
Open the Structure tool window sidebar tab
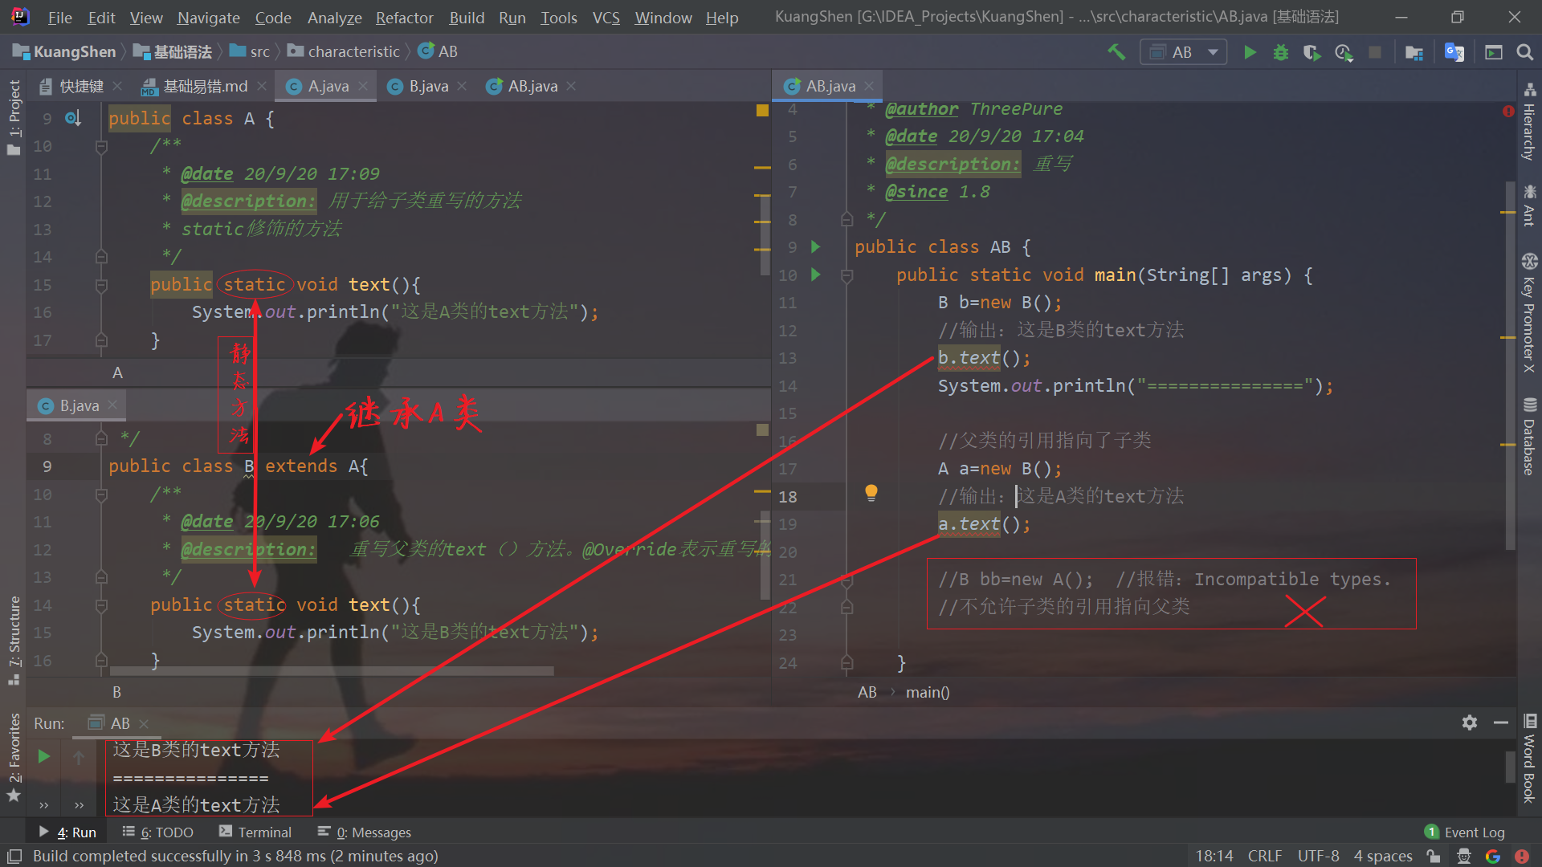tap(14, 640)
